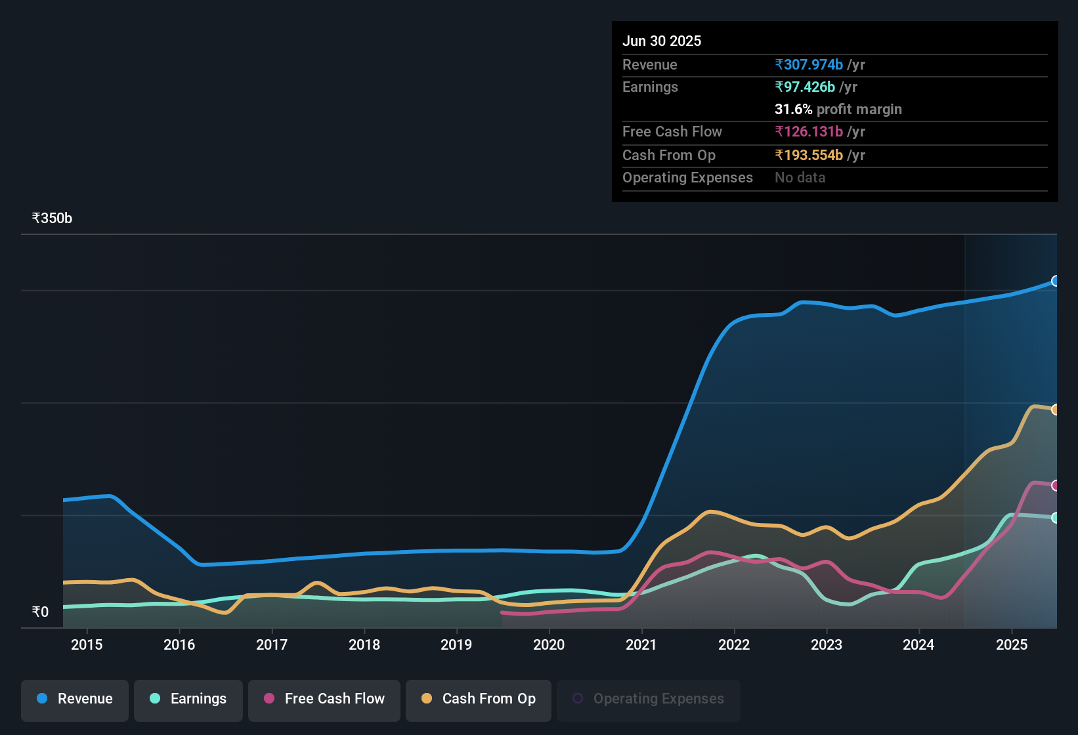
Task: Expand the Operating Expenses No data row
Action: tap(800, 177)
